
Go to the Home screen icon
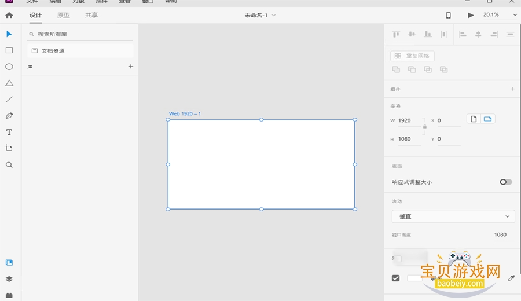point(9,15)
